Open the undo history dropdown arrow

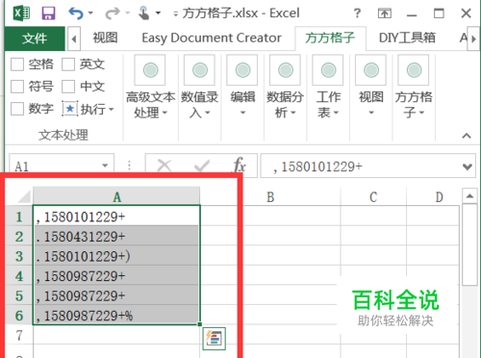pos(90,13)
